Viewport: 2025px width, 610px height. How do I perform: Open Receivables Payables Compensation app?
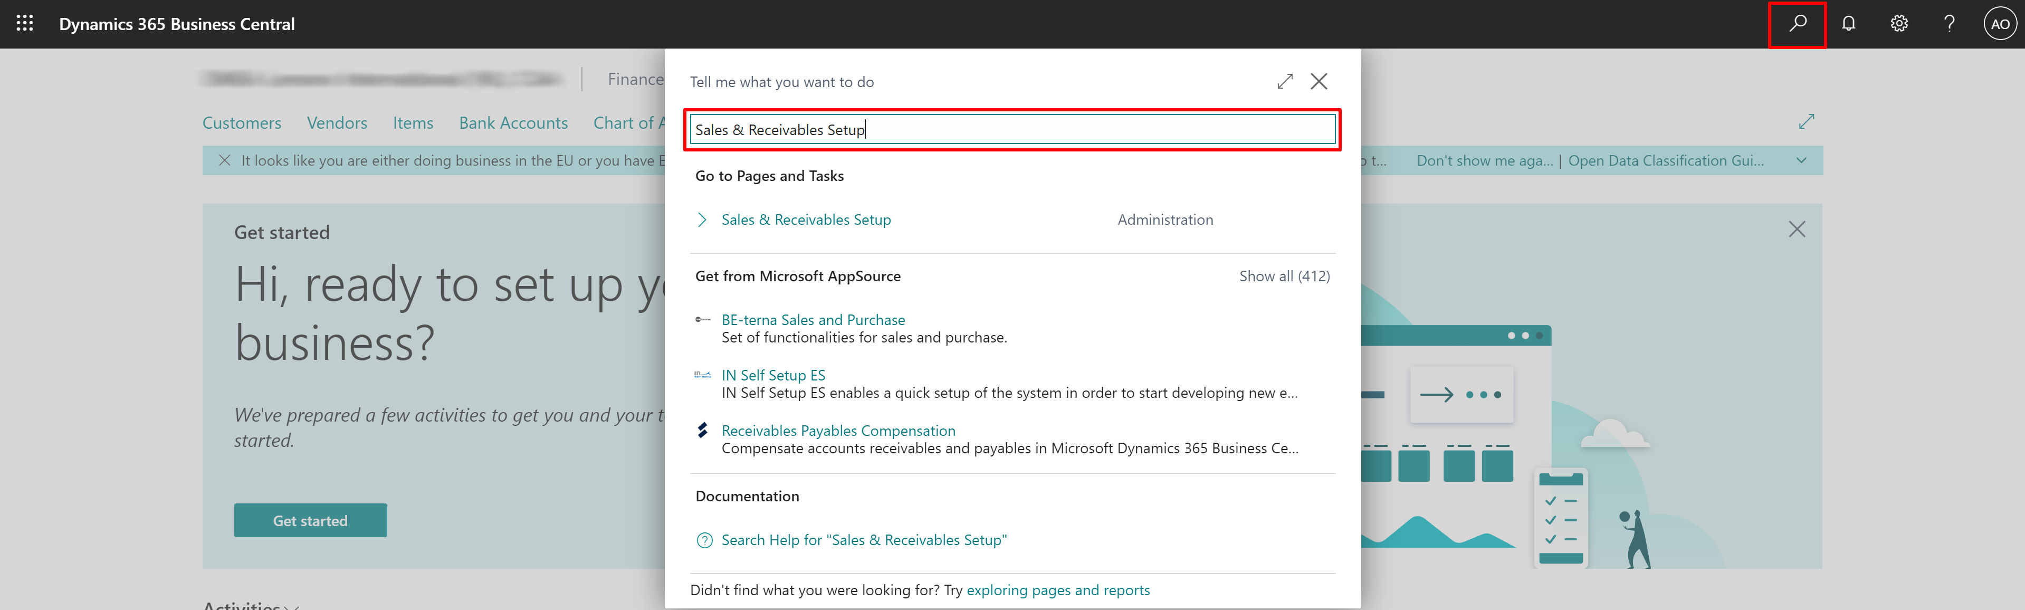pyautogui.click(x=838, y=431)
